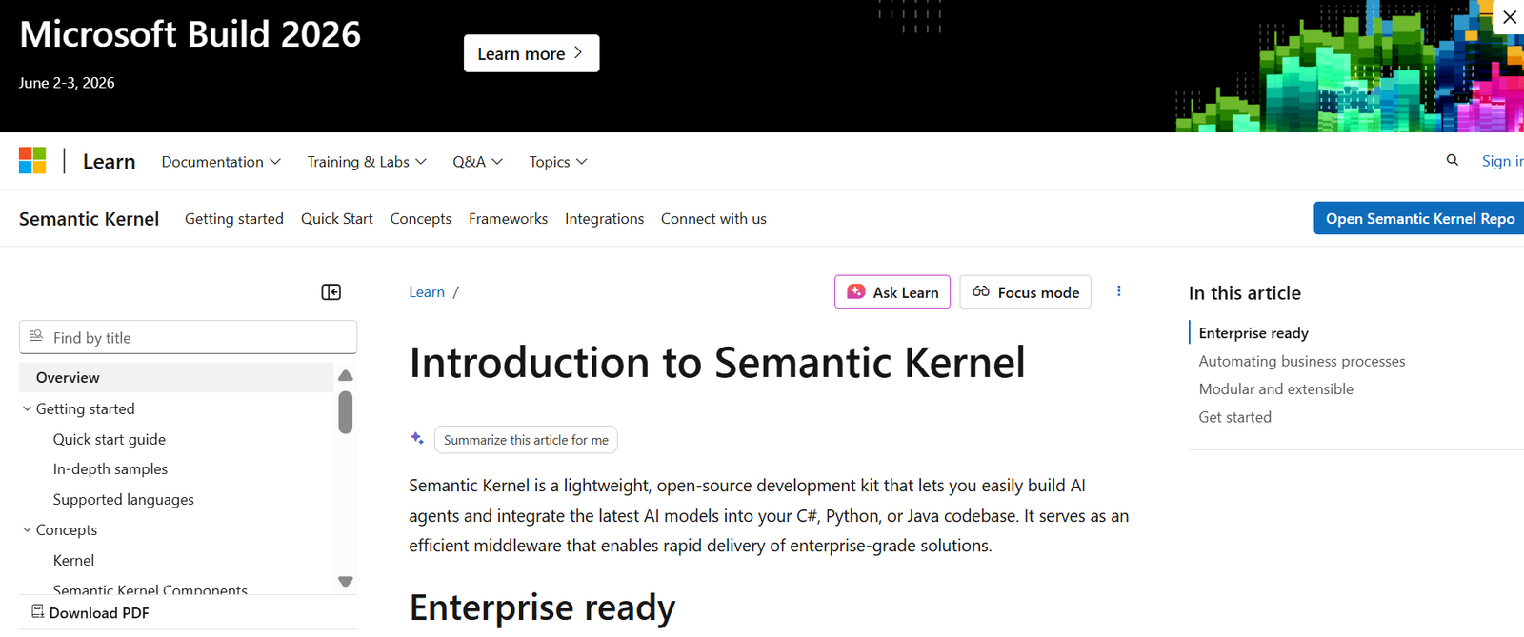Open the Frameworks nav item

509,219
